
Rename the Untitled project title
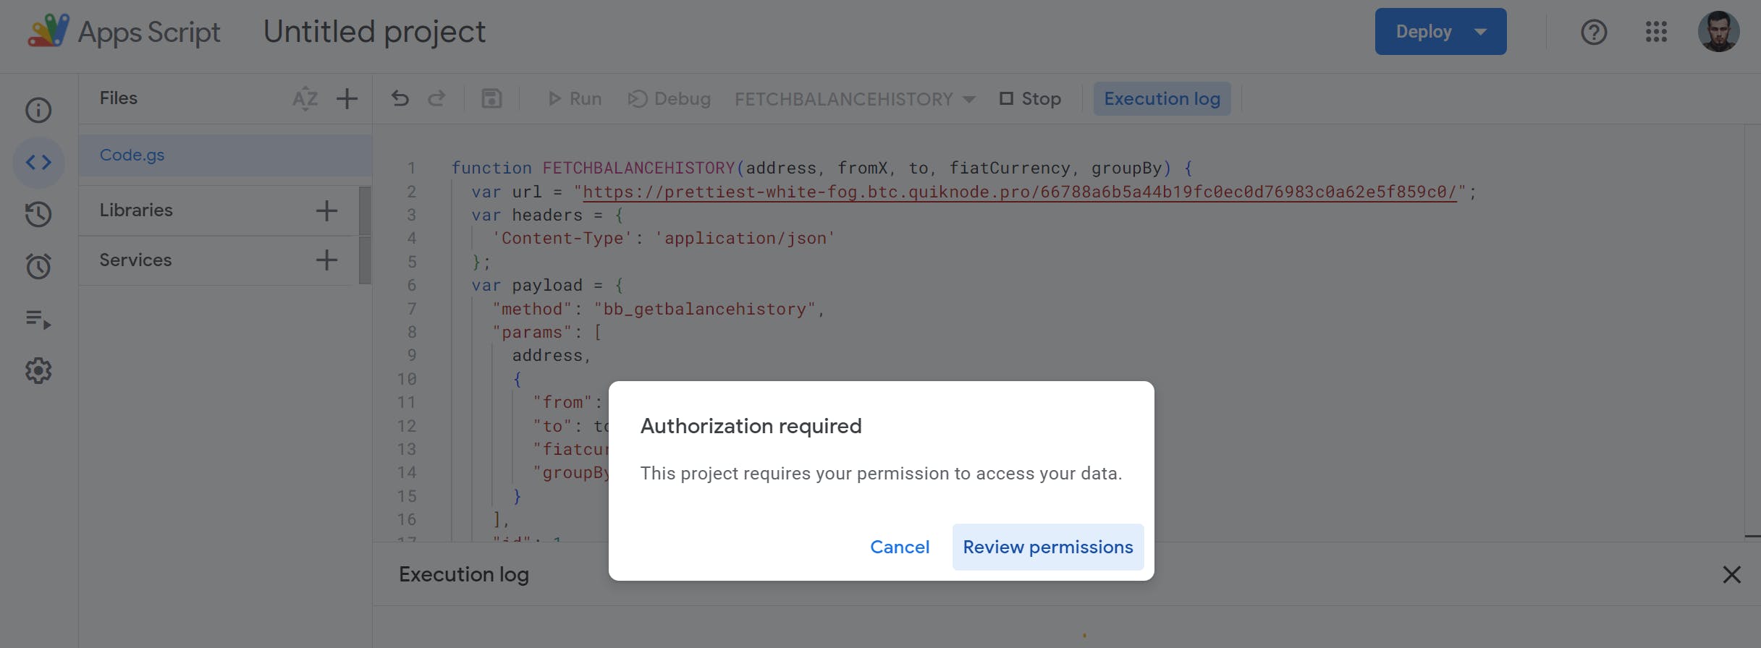374,32
